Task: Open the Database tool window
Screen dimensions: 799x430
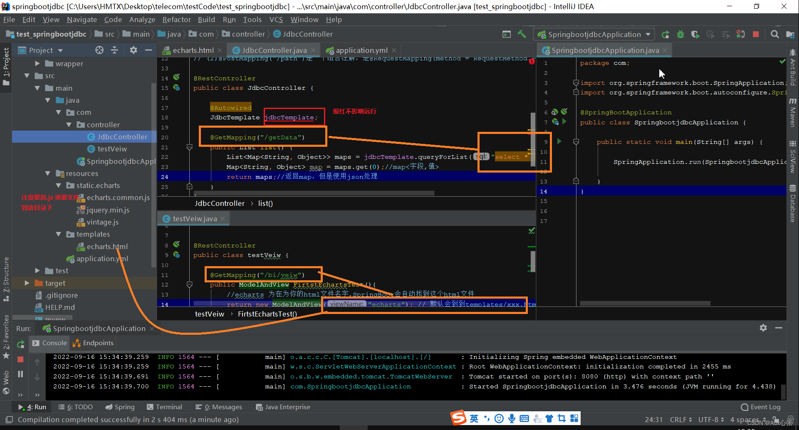Action: coord(793,204)
